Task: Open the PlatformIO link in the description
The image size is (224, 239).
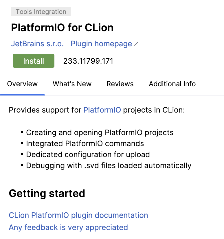Action: [102, 110]
